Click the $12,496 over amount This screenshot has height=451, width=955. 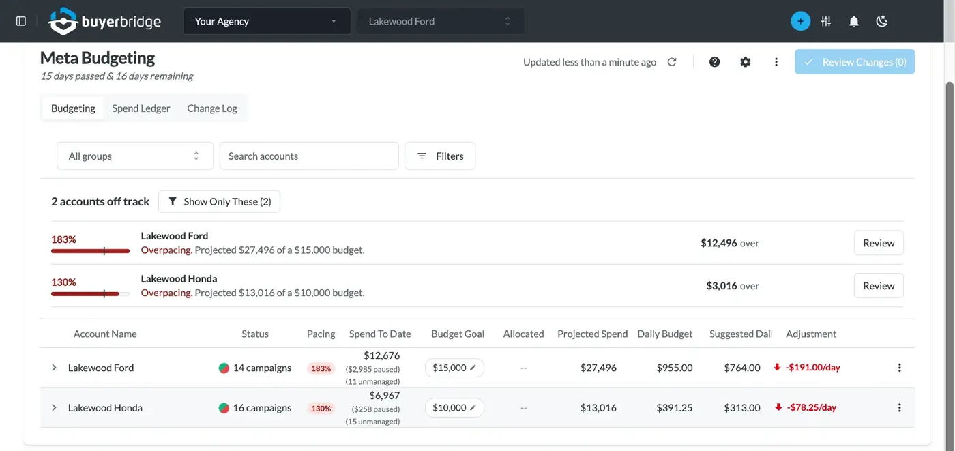click(730, 243)
